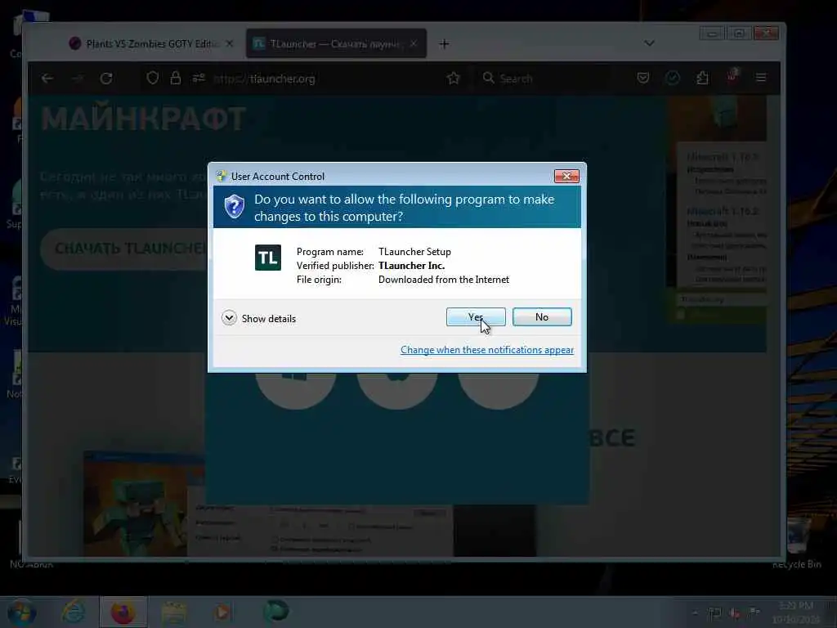Open the Windows Start menu
The height and width of the screenshot is (628, 837).
pos(21,612)
